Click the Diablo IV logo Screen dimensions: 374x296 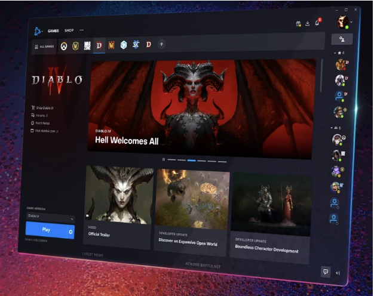coord(57,81)
